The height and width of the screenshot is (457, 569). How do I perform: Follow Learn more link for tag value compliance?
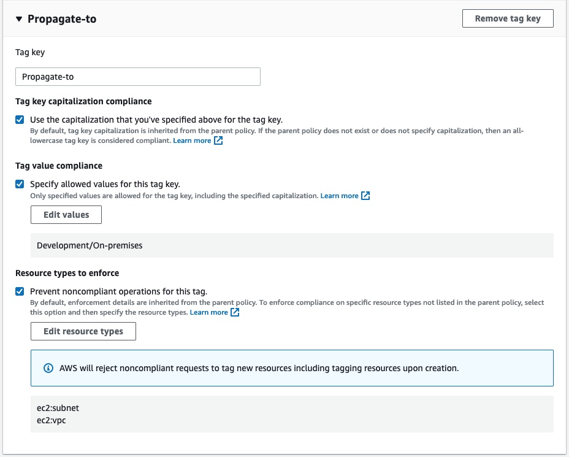pyautogui.click(x=340, y=195)
